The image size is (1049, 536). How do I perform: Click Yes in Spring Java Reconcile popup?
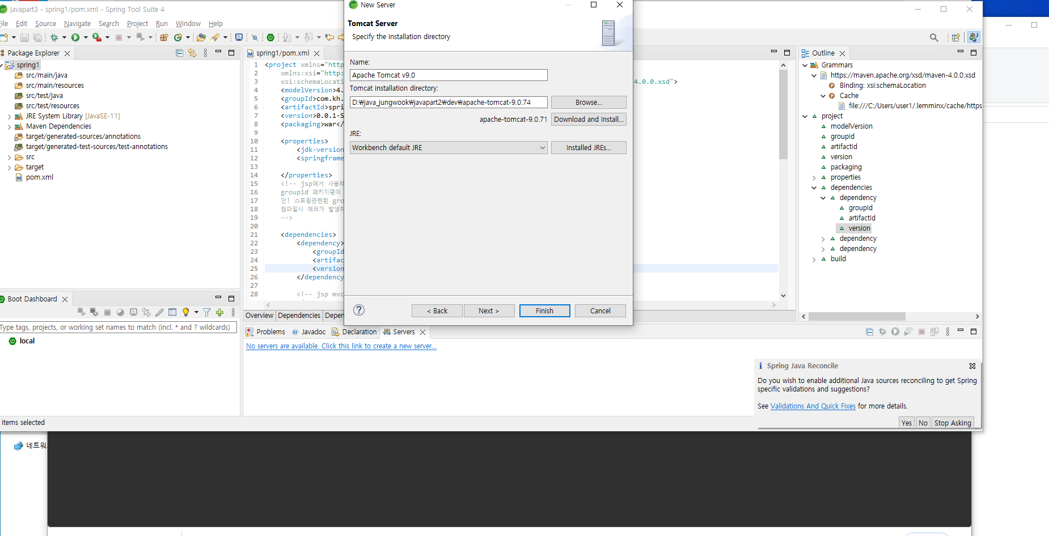(907, 423)
